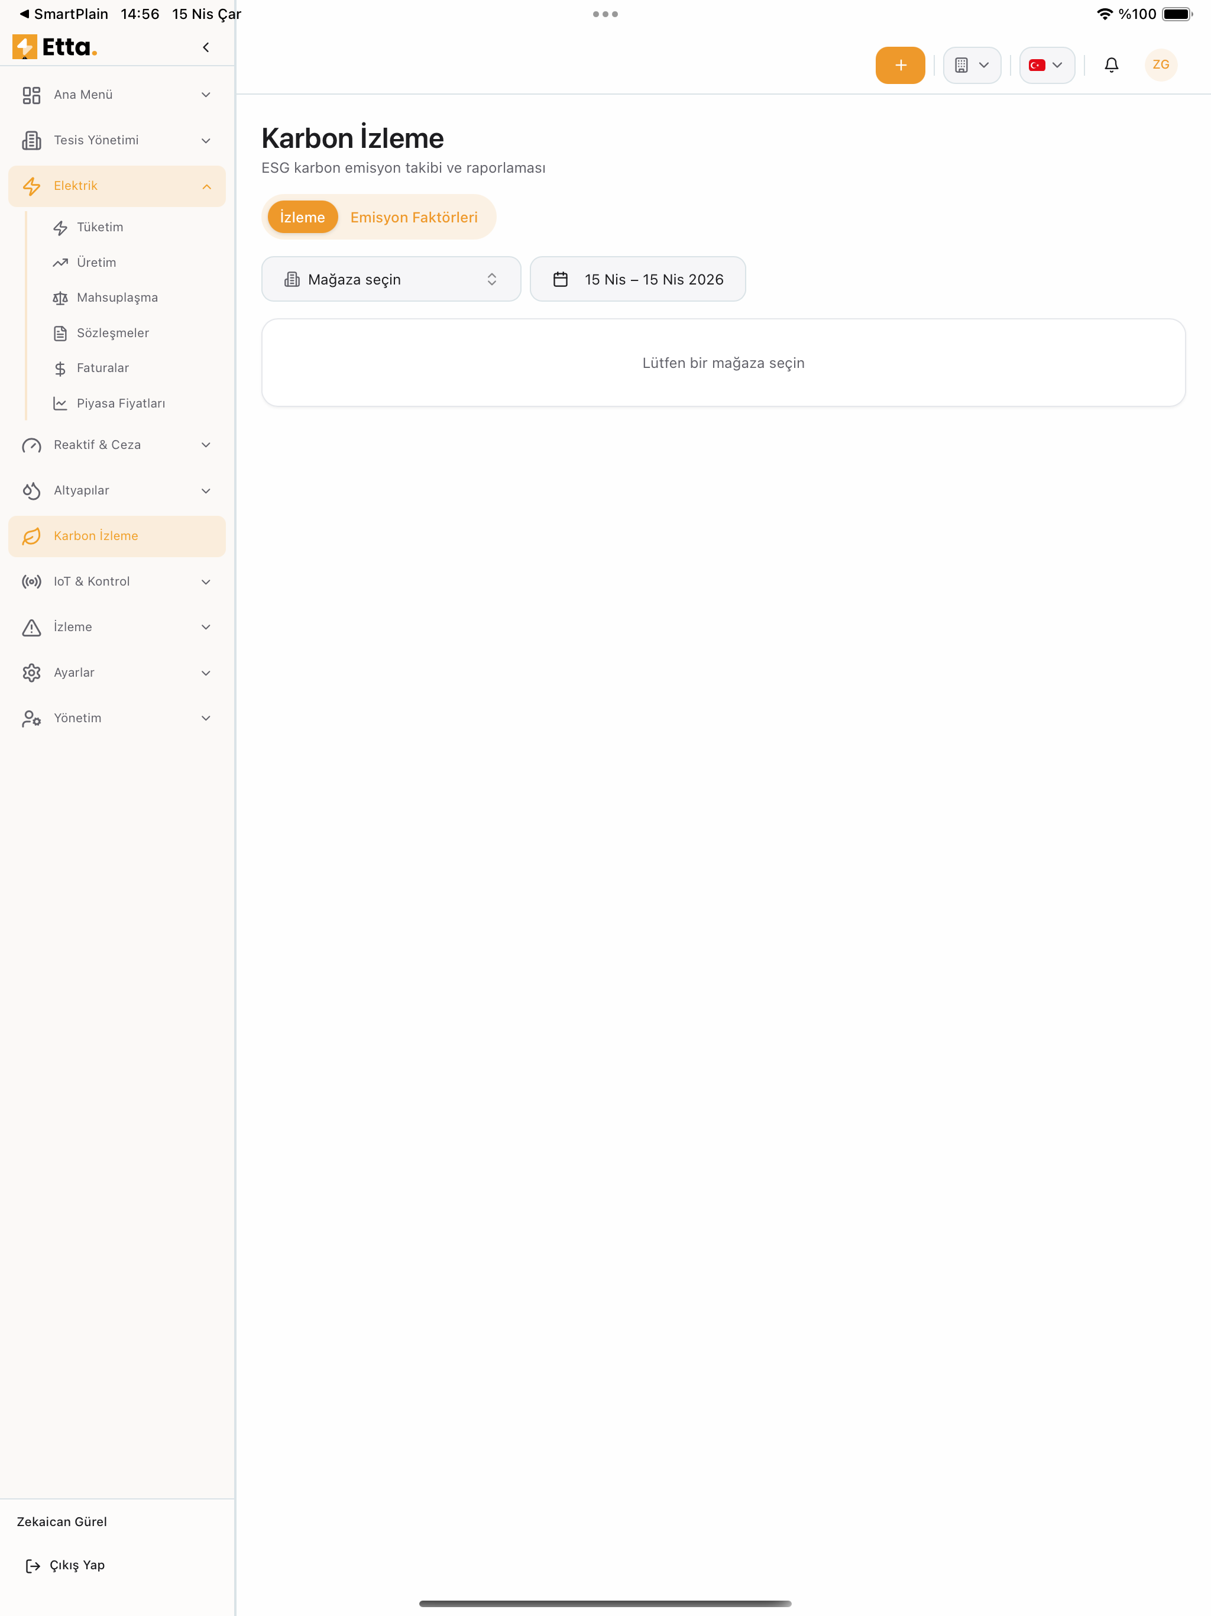Screen dimensions: 1211x1616
Task: Click the Ayarlar gear icon
Action: pos(31,673)
